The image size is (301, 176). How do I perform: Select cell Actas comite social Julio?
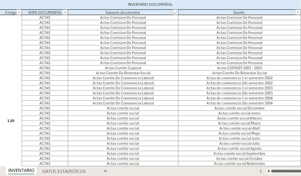click(x=239, y=144)
